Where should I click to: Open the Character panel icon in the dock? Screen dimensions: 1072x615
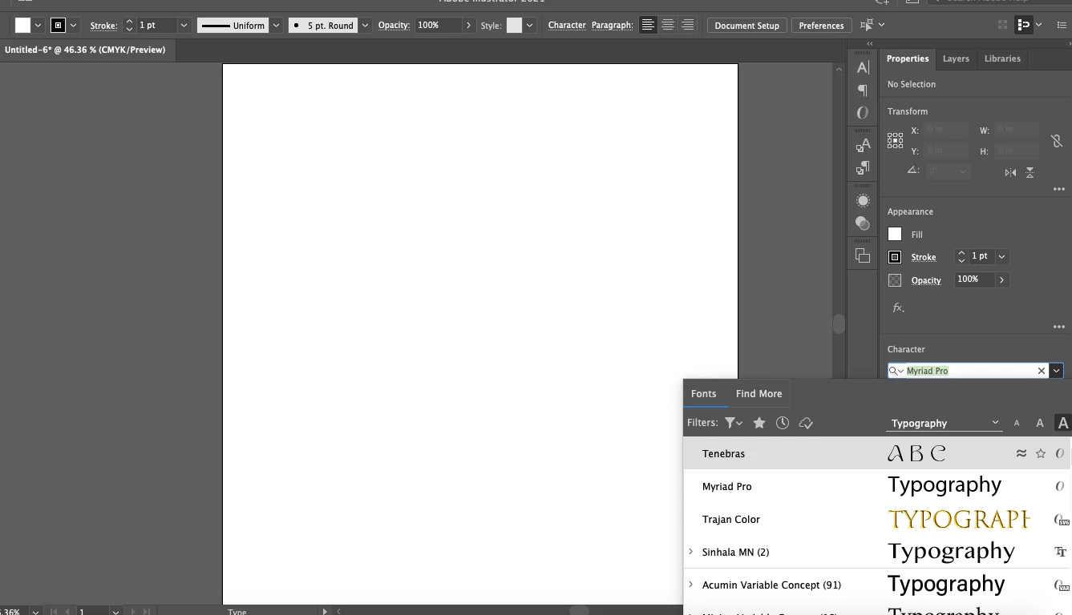point(863,68)
